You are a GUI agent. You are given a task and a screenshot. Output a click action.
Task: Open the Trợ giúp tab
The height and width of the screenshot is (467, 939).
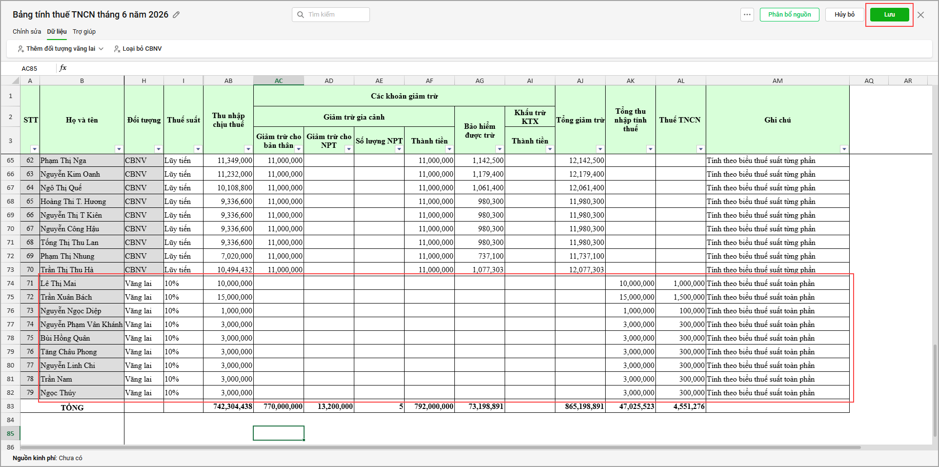coord(84,32)
